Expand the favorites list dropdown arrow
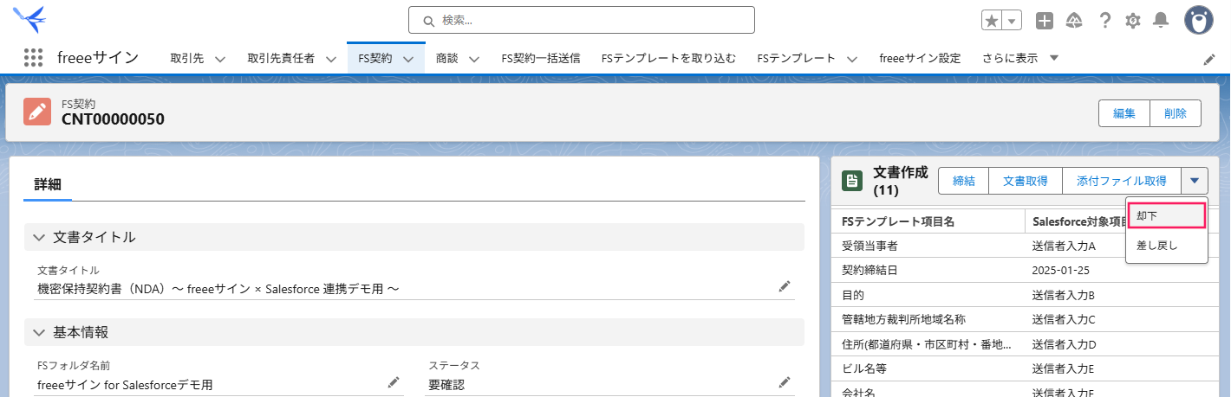This screenshot has width=1231, height=397. (x=1013, y=21)
